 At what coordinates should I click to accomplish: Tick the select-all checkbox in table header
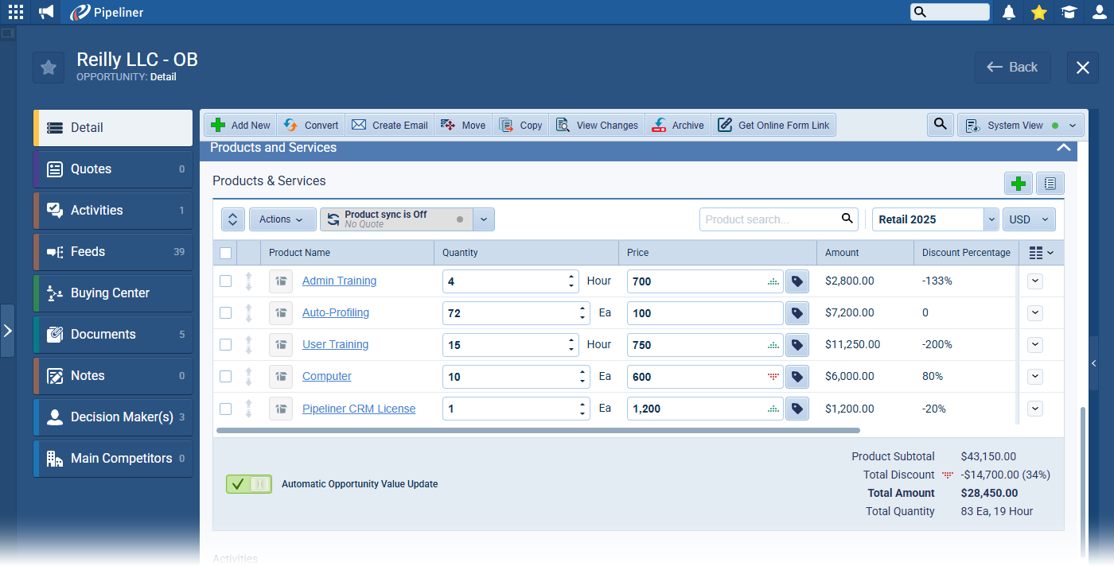point(226,253)
